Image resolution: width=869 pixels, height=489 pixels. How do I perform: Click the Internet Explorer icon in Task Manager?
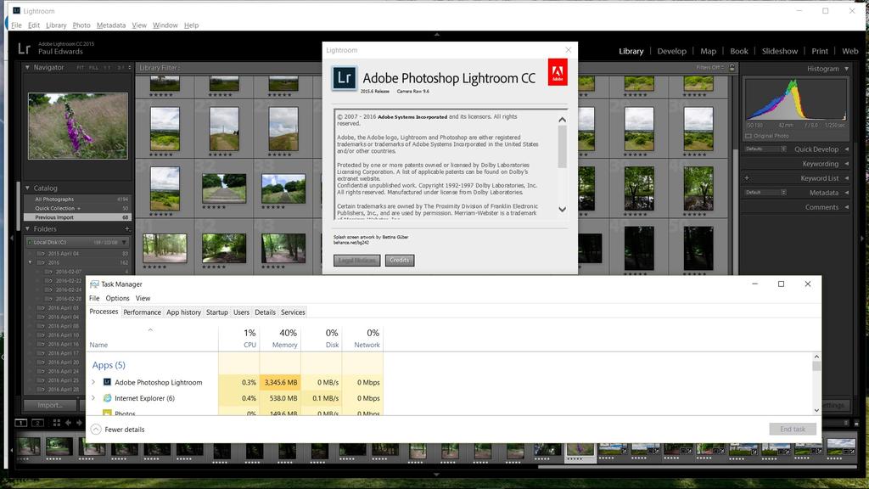(107, 398)
